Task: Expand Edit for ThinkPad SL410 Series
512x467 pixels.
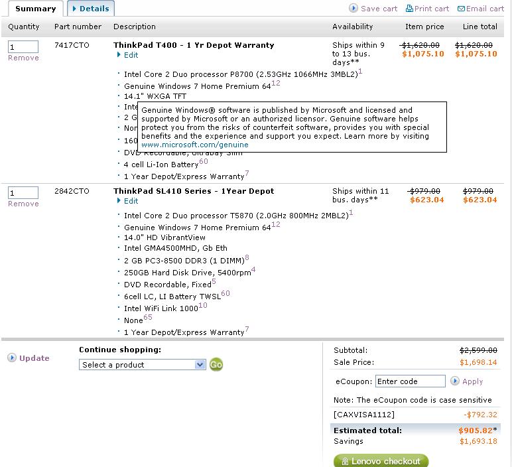Action: tap(131, 201)
